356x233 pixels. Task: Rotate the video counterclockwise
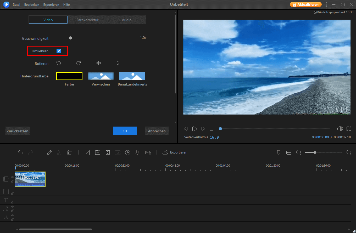point(59,63)
